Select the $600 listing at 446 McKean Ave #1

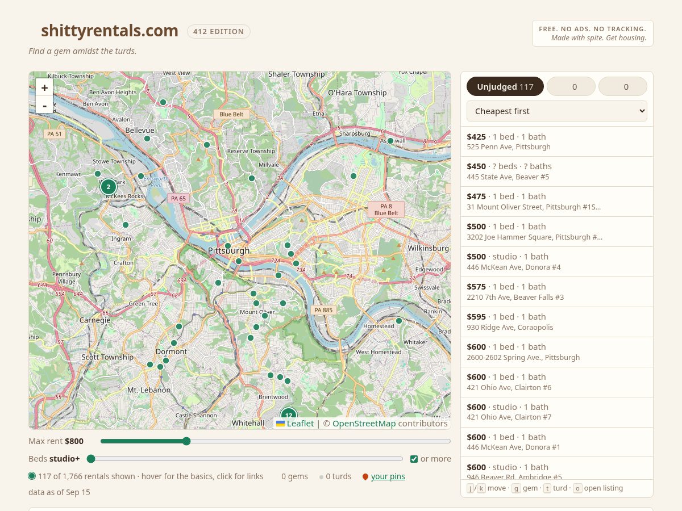click(557, 442)
